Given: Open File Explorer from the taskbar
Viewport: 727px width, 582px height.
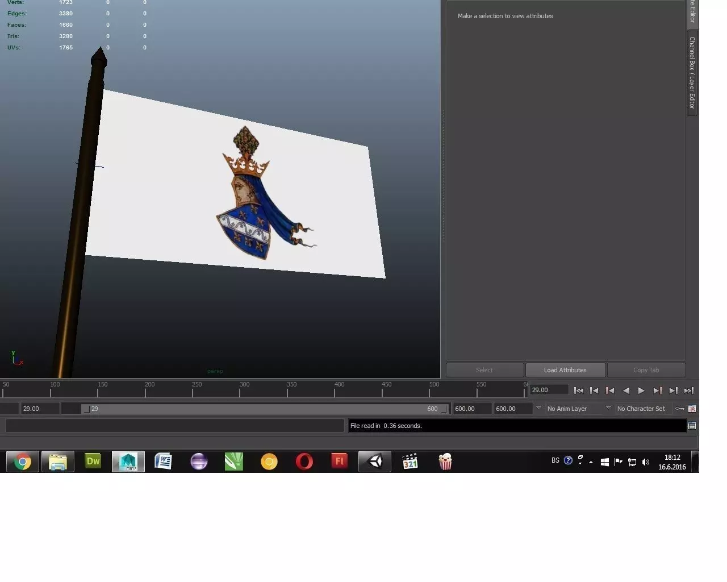Looking at the screenshot, I should [58, 462].
